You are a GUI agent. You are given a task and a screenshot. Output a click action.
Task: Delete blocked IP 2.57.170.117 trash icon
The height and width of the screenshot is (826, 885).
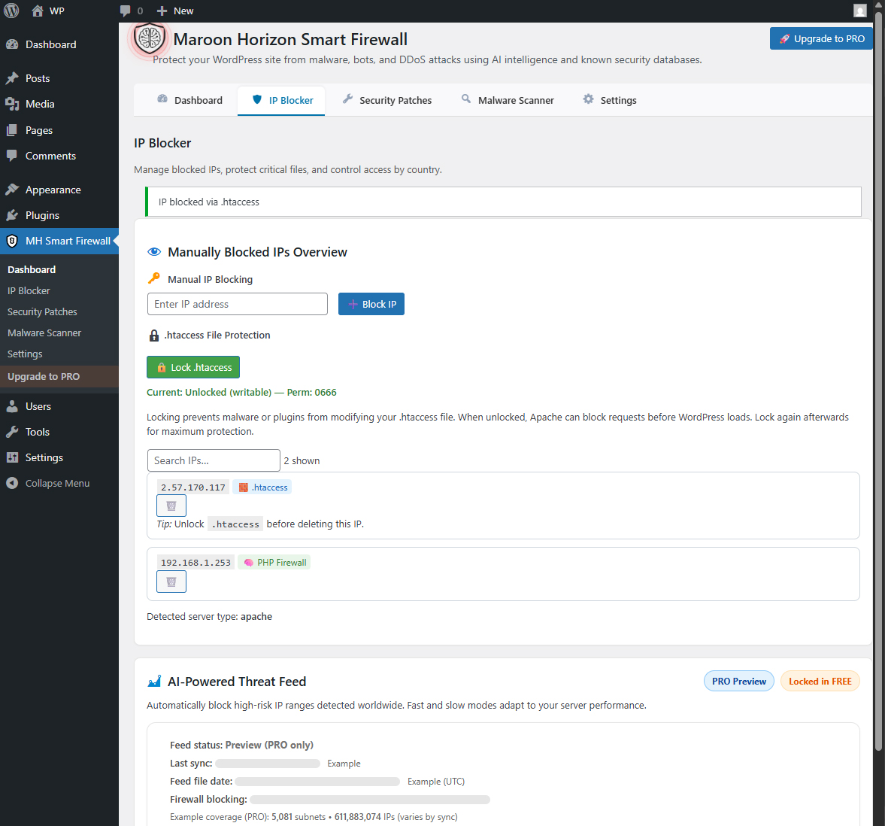171,506
